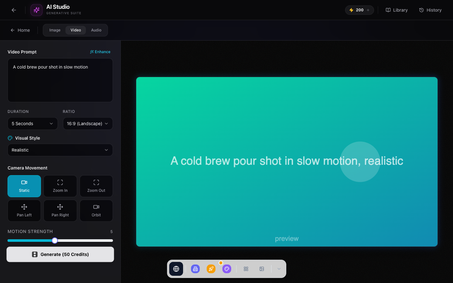
Task: Select Orbit camera movement
Action: point(96,210)
